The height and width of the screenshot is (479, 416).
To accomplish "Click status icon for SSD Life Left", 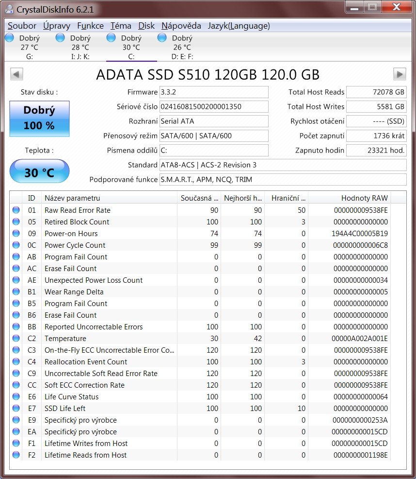I will point(16,408).
